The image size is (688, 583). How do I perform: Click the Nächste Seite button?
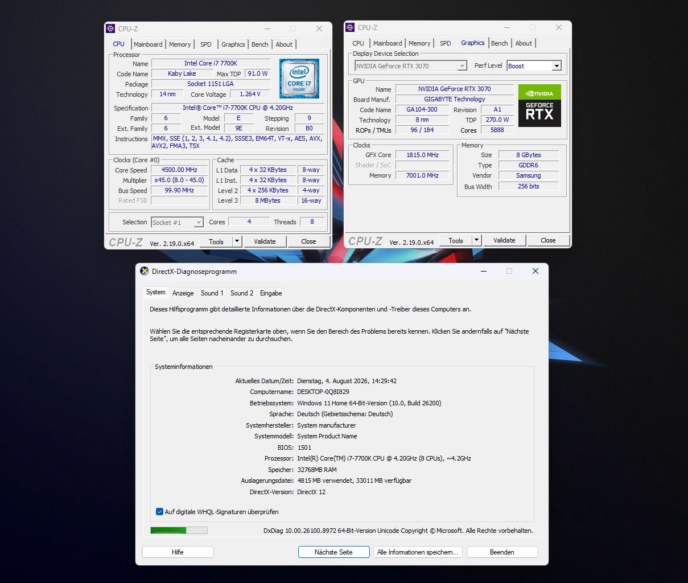click(x=333, y=552)
